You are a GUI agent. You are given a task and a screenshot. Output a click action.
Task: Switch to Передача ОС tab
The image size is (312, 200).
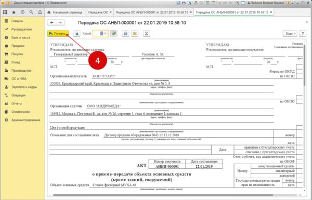point(100,12)
